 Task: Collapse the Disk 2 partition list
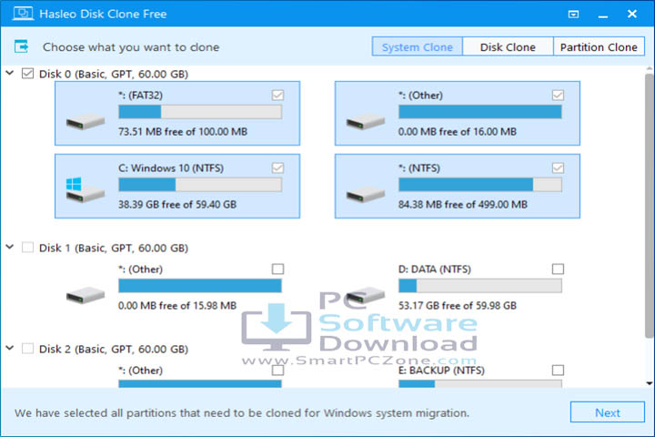coord(10,348)
